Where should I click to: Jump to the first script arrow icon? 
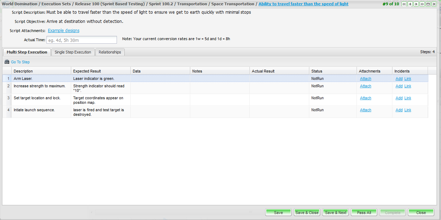tap(404, 4)
